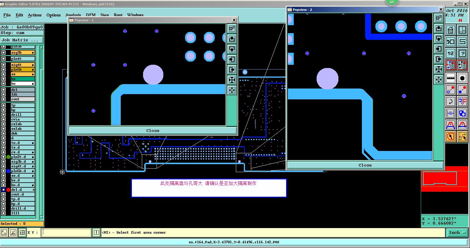Click pan down icon in Popview-1
Viewport: 470px width, 248px height.
pos(232,49)
